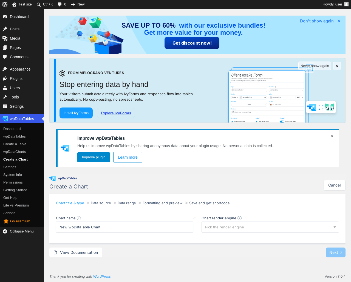The height and width of the screenshot is (282, 351).
Task: Click the Go Premium star icon
Action: tap(6, 221)
